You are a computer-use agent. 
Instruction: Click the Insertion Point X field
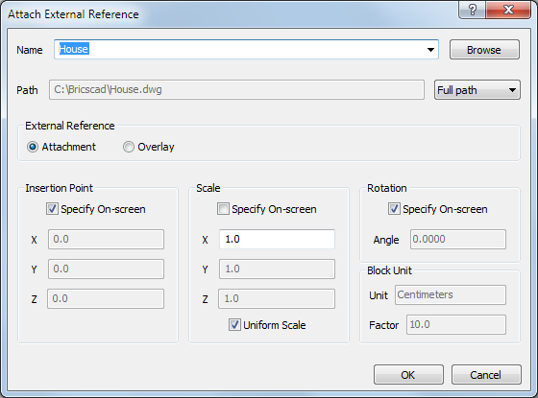(x=106, y=239)
